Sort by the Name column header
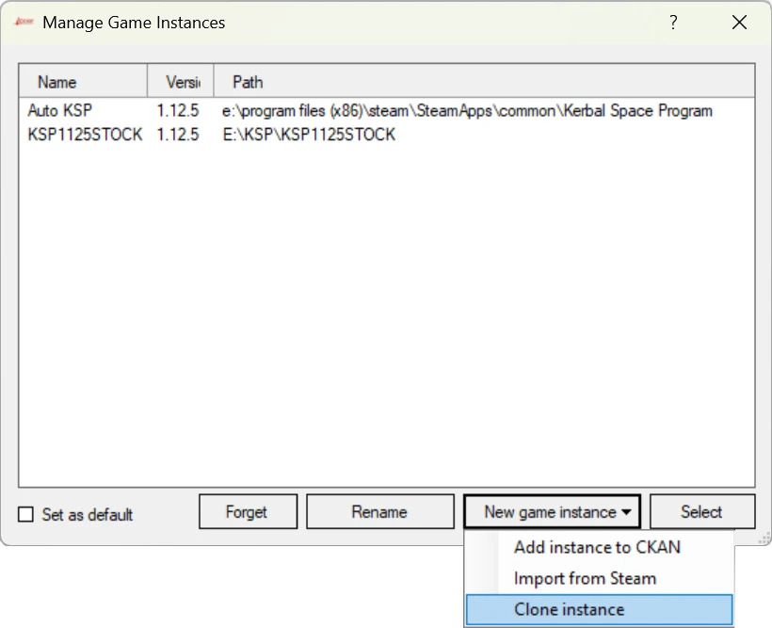The width and height of the screenshot is (772, 628). [83, 82]
